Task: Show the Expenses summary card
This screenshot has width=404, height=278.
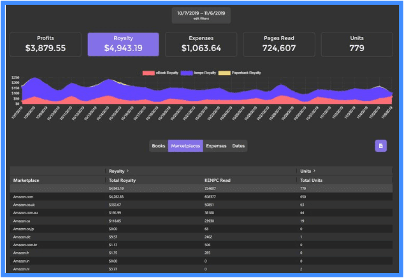Action: coord(201,44)
